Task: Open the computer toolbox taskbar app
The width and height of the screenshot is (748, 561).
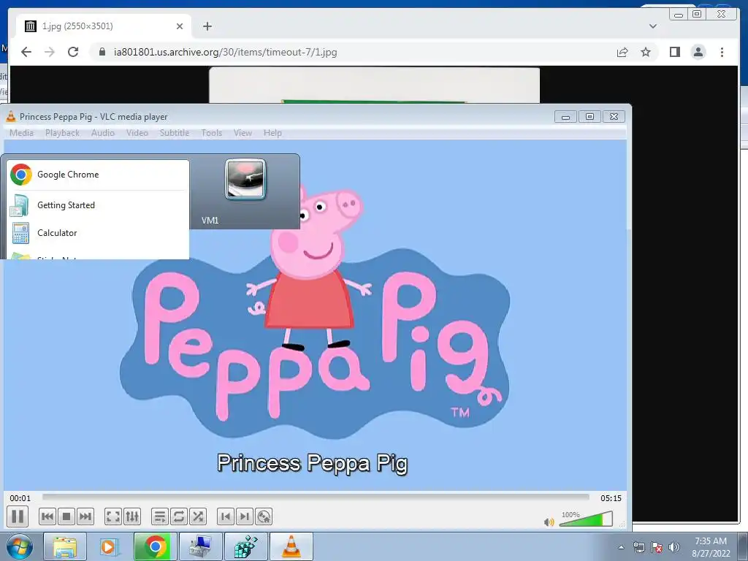Action: pos(200,546)
